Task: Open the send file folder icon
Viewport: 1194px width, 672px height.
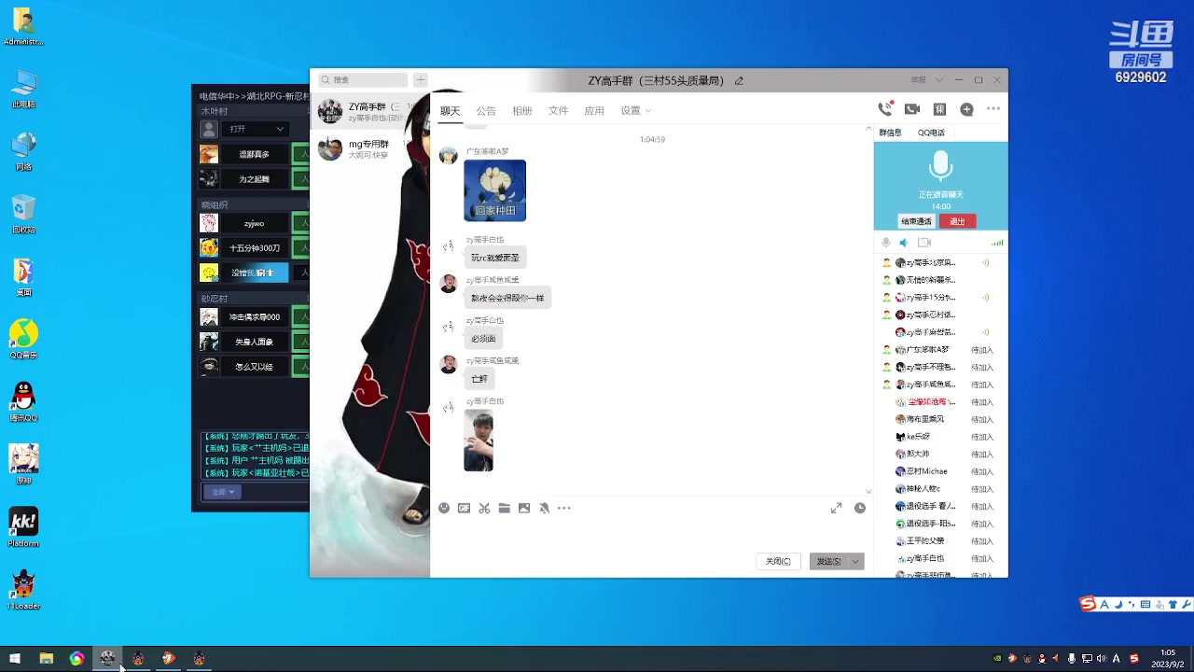Action: (504, 508)
